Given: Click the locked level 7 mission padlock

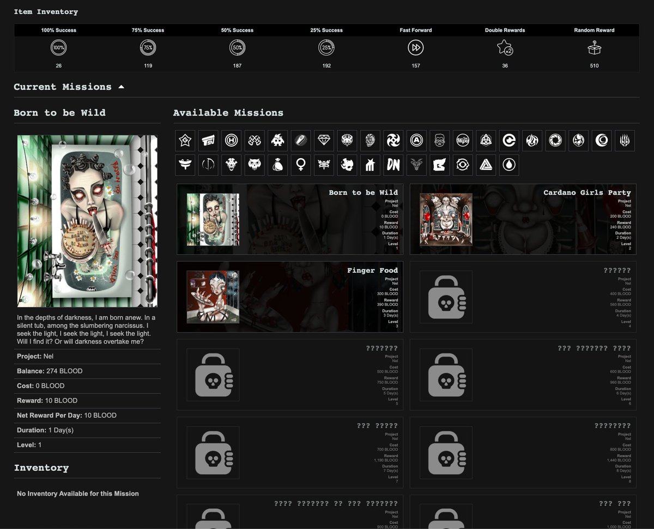Looking at the screenshot, I should coord(213,453).
